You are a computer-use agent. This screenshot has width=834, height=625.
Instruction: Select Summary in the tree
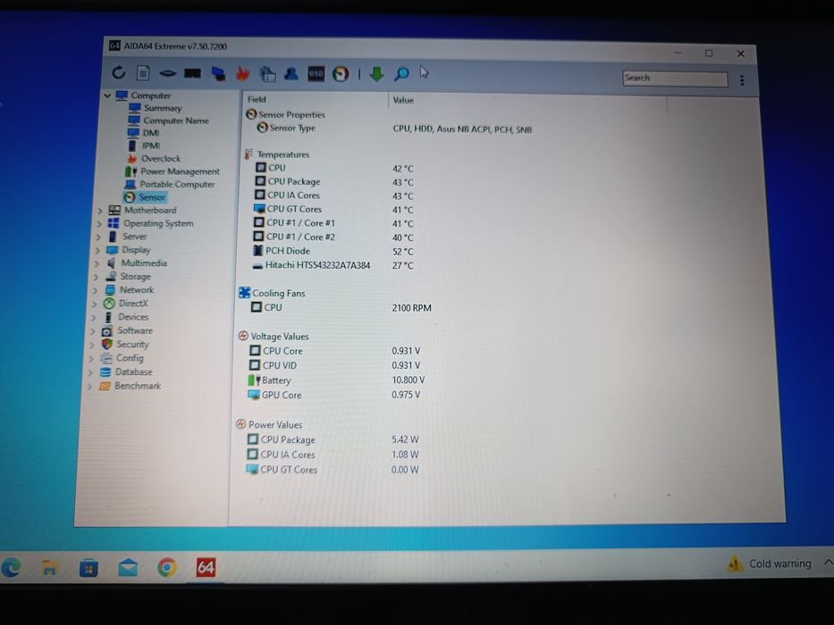pos(156,108)
